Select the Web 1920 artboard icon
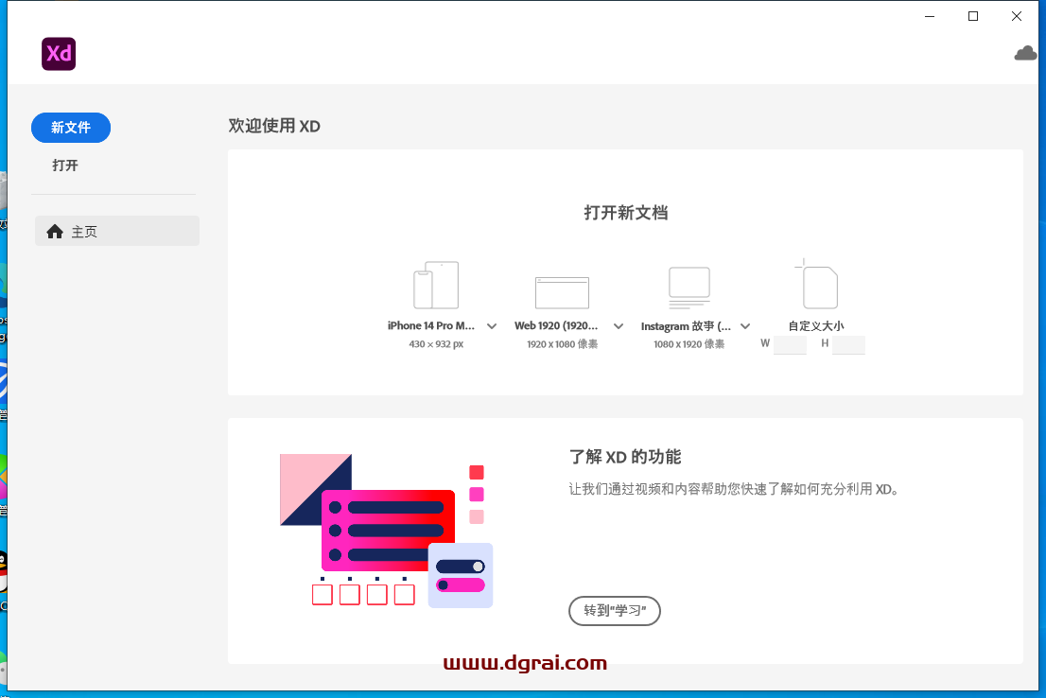 [563, 292]
